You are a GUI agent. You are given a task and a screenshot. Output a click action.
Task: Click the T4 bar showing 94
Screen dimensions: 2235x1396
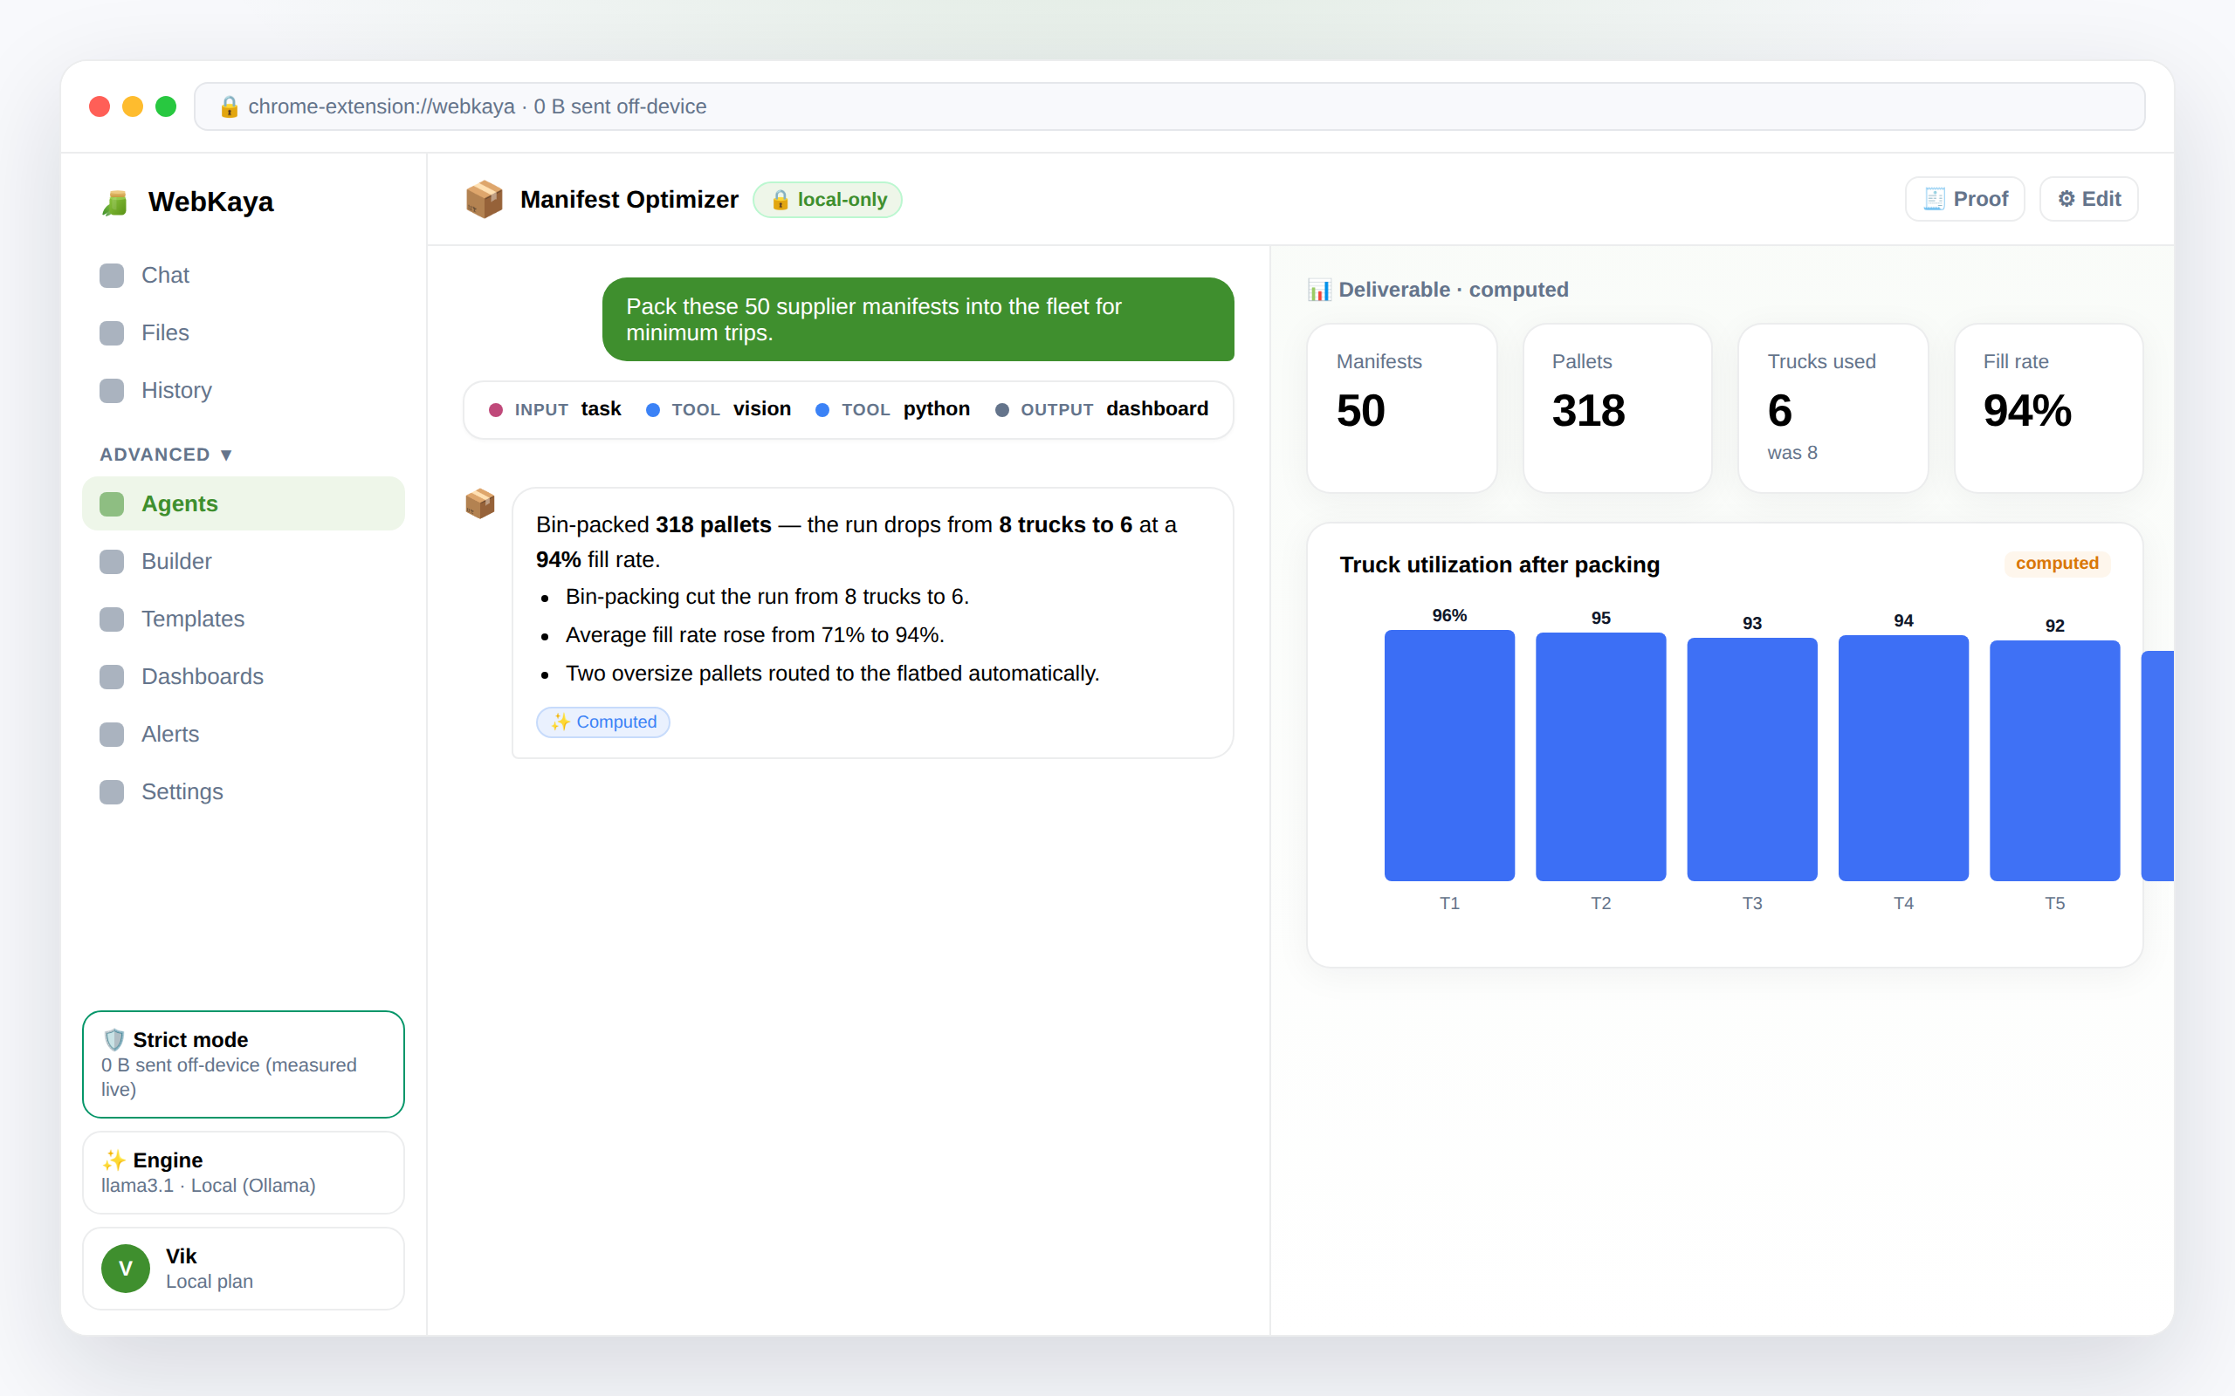point(1903,758)
